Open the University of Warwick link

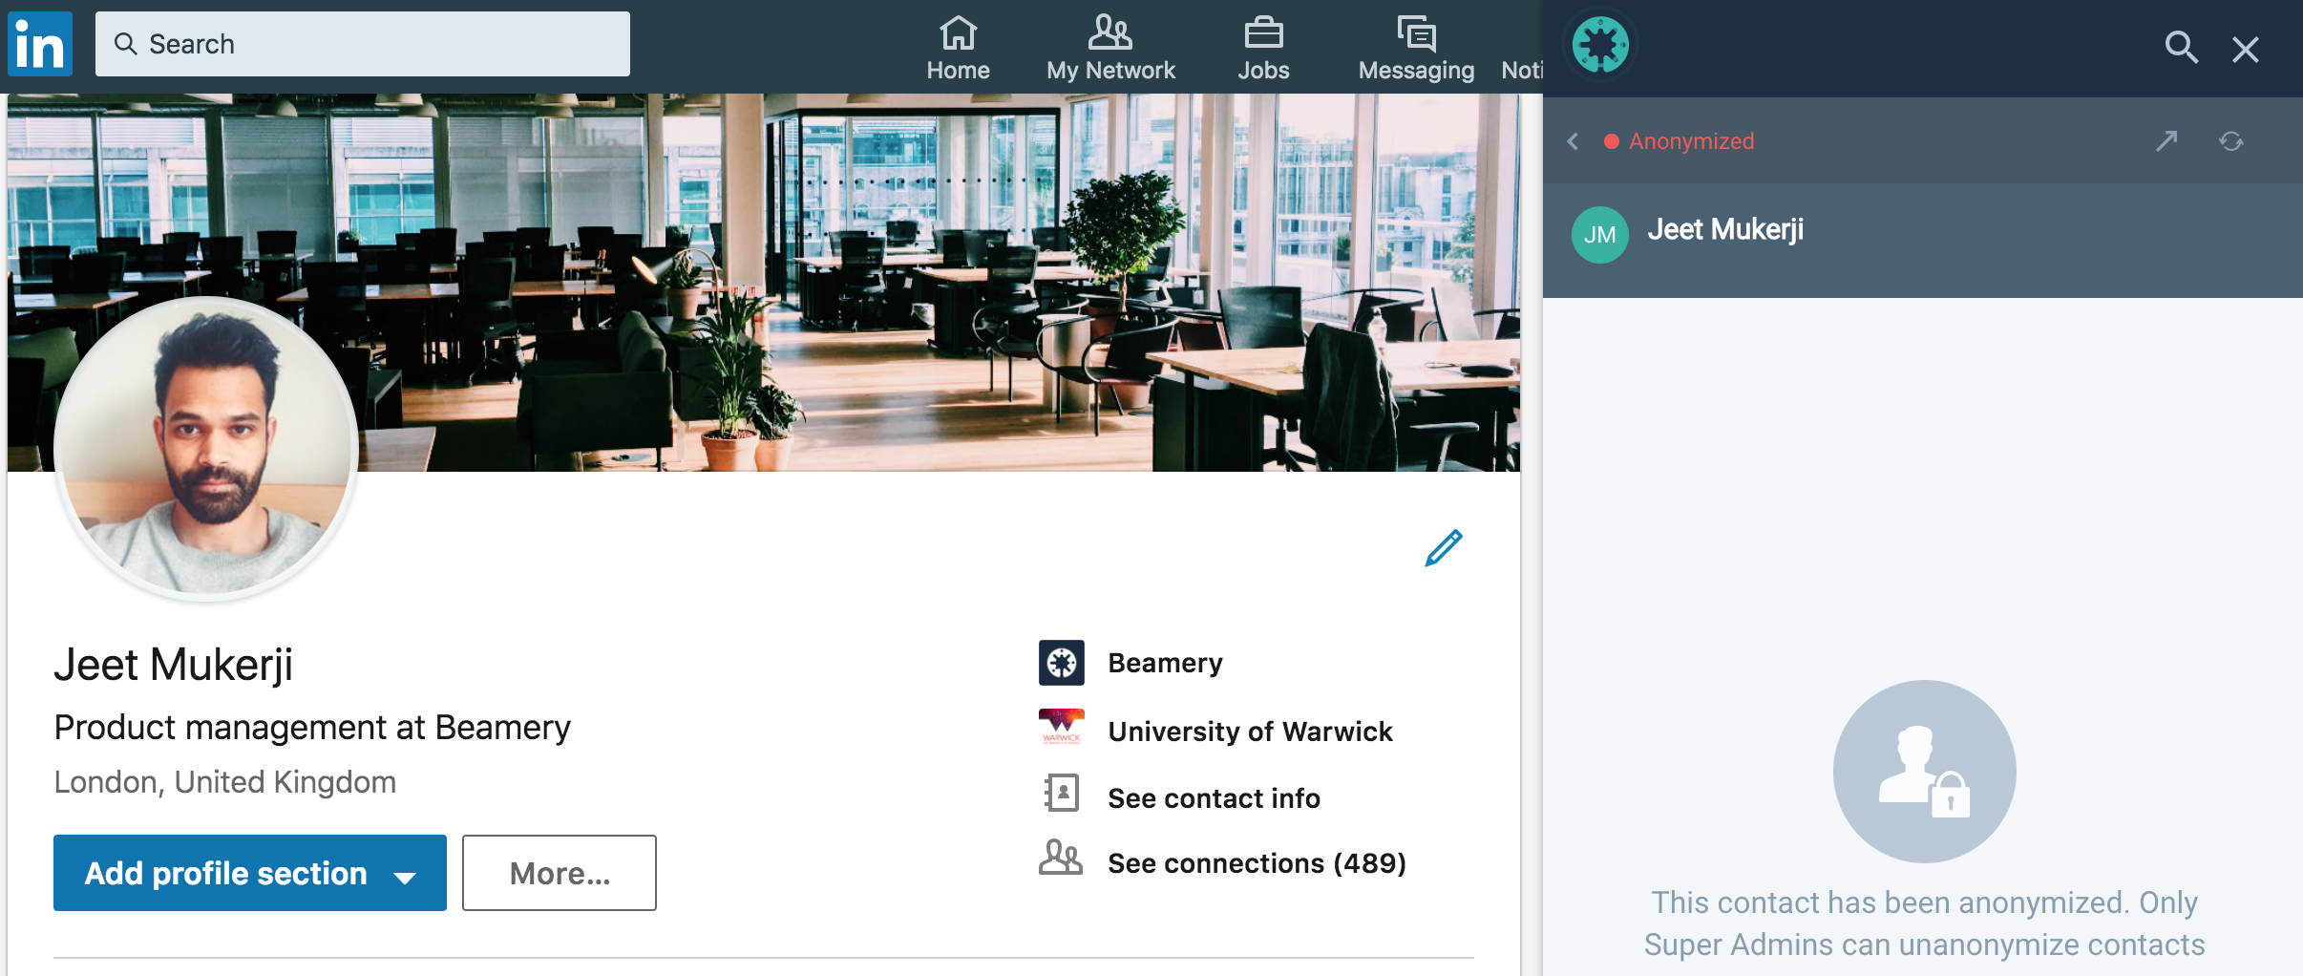click(1250, 732)
